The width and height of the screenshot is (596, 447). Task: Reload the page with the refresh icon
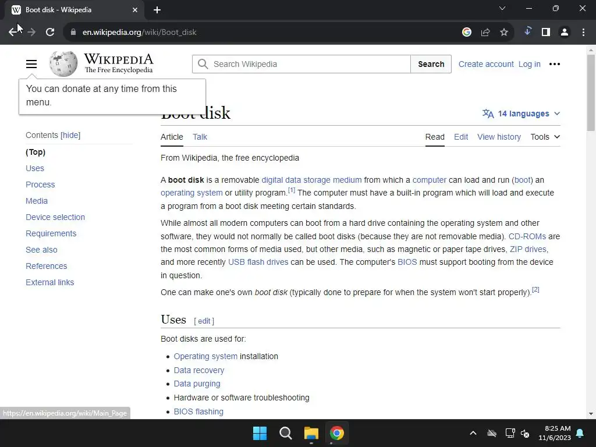[x=50, y=33]
